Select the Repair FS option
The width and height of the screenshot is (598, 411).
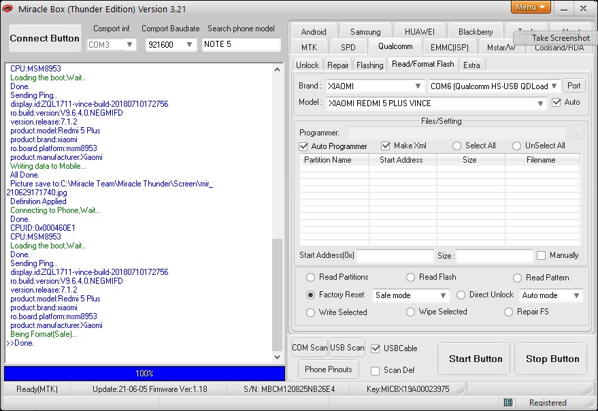point(508,312)
